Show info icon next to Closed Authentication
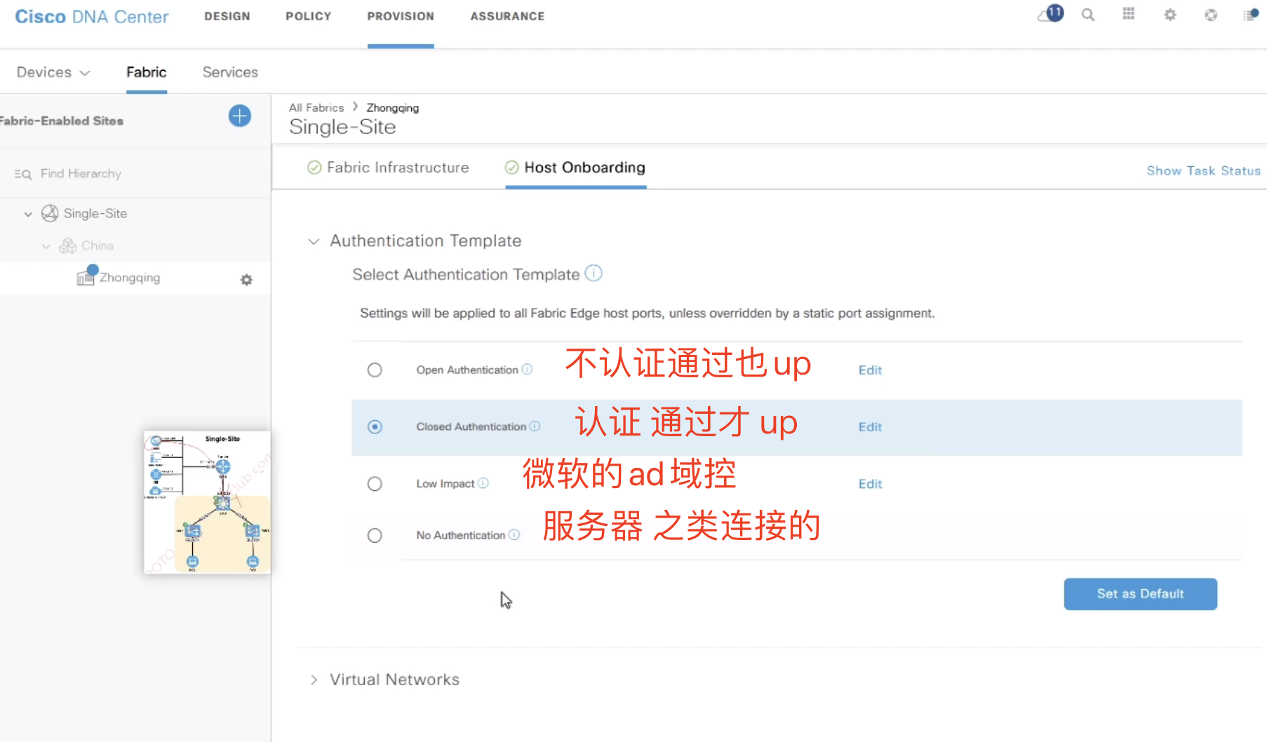This screenshot has width=1267, height=742. point(535,426)
